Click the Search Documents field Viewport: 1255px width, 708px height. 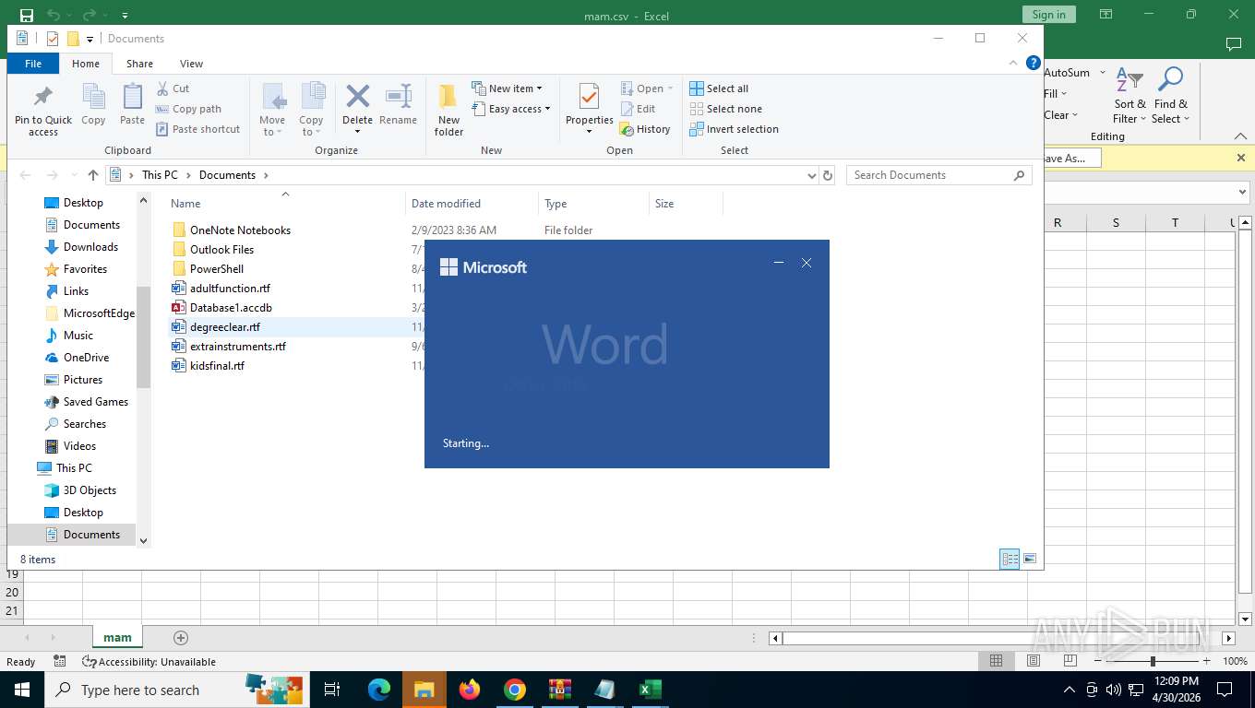click(x=938, y=175)
